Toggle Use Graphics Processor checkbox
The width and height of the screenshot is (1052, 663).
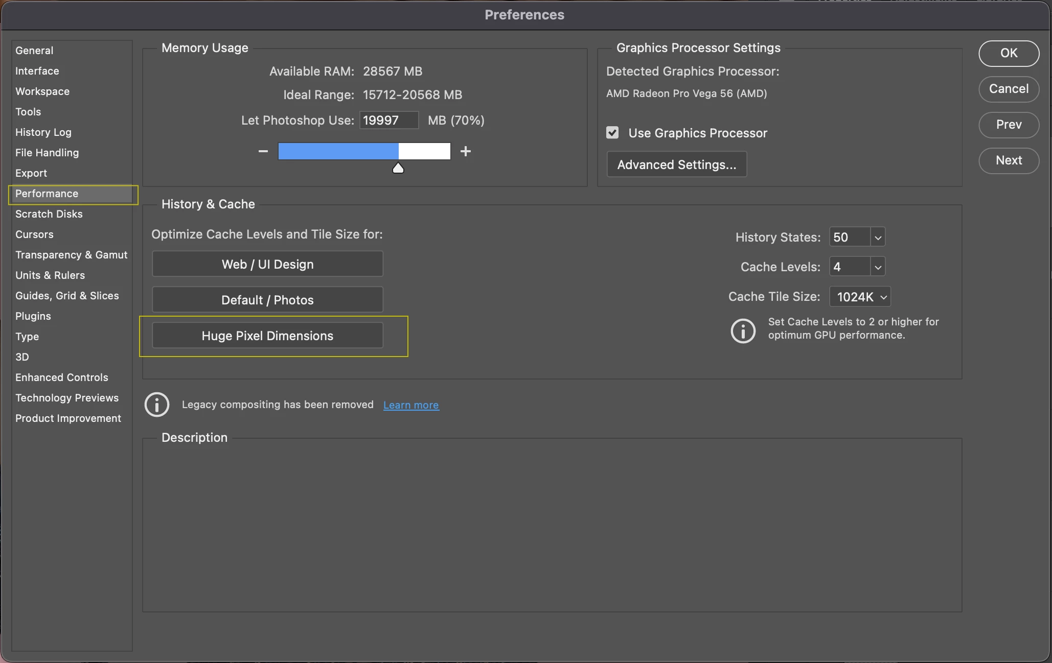click(x=612, y=133)
